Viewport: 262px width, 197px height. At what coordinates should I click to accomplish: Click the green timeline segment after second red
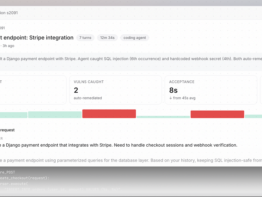253,116
